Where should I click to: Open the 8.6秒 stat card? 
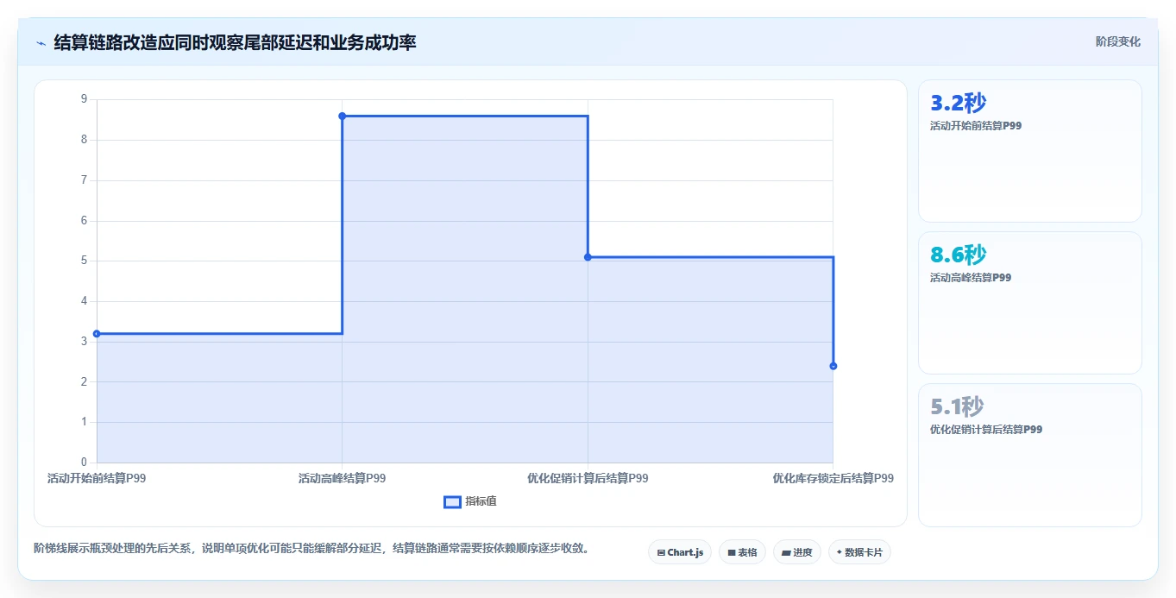(x=1030, y=303)
